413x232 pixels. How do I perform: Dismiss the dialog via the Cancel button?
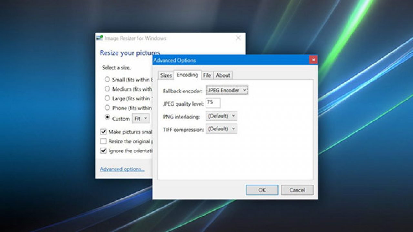click(x=297, y=190)
